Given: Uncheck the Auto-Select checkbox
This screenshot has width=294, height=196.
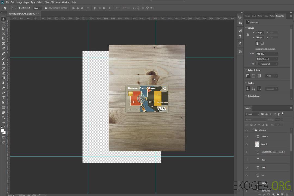Looking at the screenshot, I should tap(20, 8).
